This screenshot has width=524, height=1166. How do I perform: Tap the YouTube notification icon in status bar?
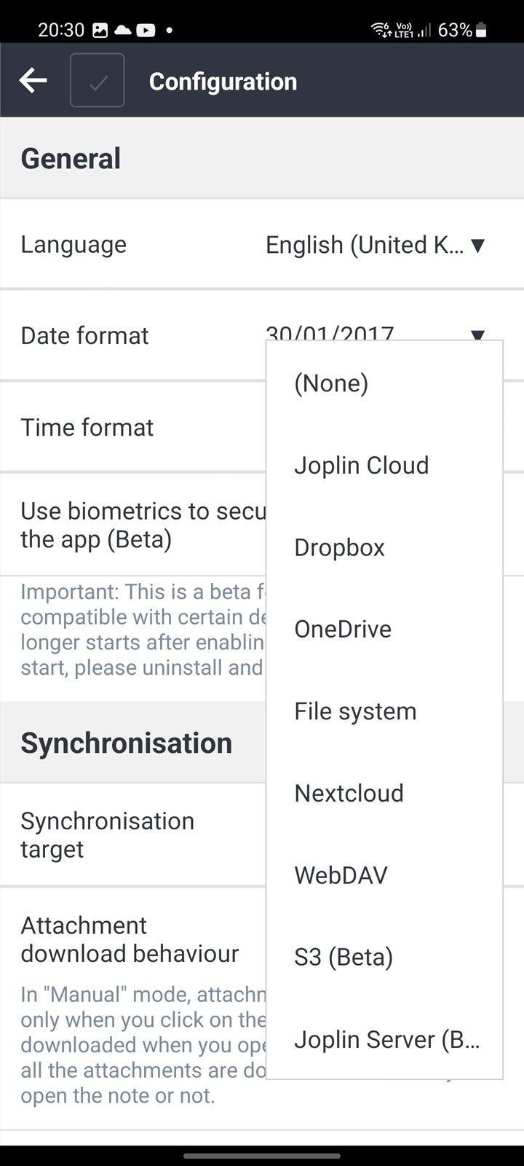click(x=146, y=30)
